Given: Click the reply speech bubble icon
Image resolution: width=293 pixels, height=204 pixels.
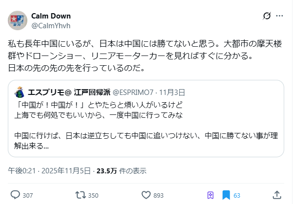Looking at the screenshot, I should click(x=15, y=195).
